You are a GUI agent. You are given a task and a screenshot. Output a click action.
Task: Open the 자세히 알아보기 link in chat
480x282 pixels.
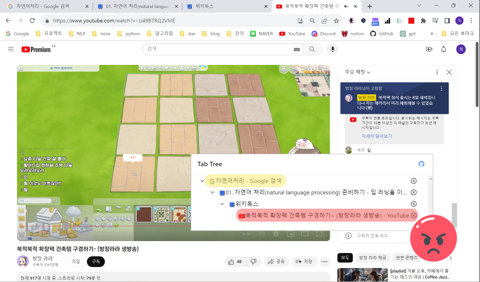(377, 136)
